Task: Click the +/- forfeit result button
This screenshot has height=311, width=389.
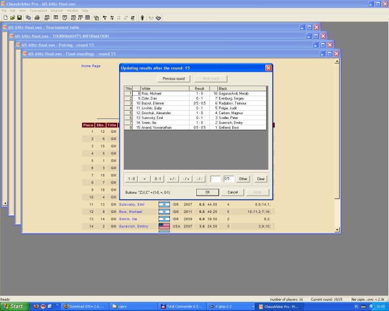Action: click(173, 179)
